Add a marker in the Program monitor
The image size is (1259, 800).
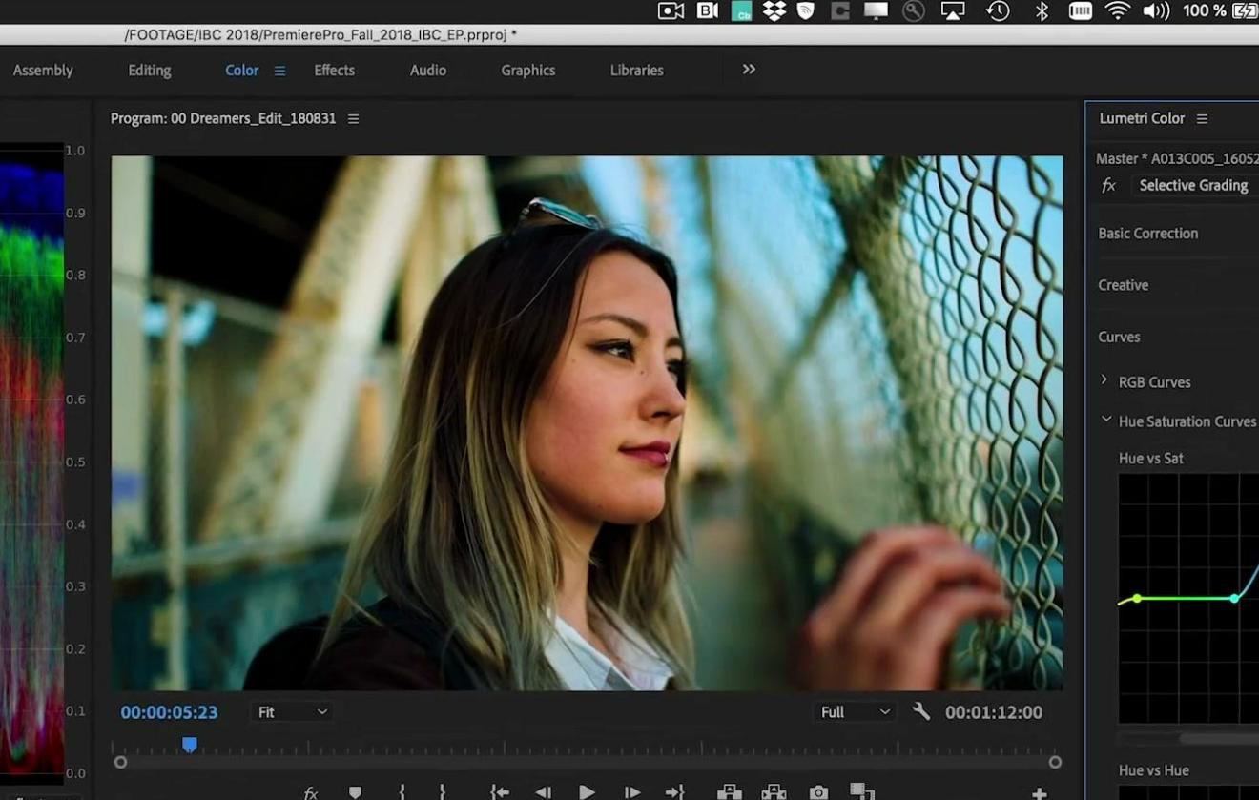pos(355,792)
